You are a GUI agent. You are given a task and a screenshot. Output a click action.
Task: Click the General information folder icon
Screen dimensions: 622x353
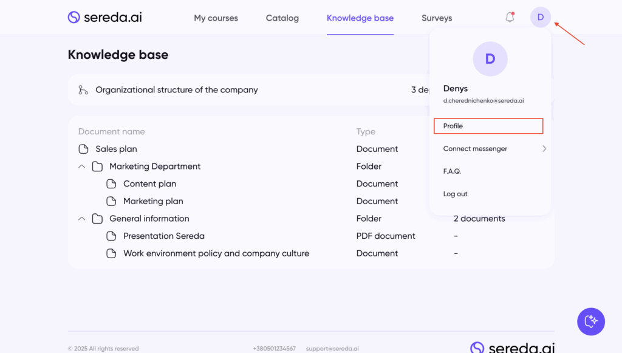[97, 219]
